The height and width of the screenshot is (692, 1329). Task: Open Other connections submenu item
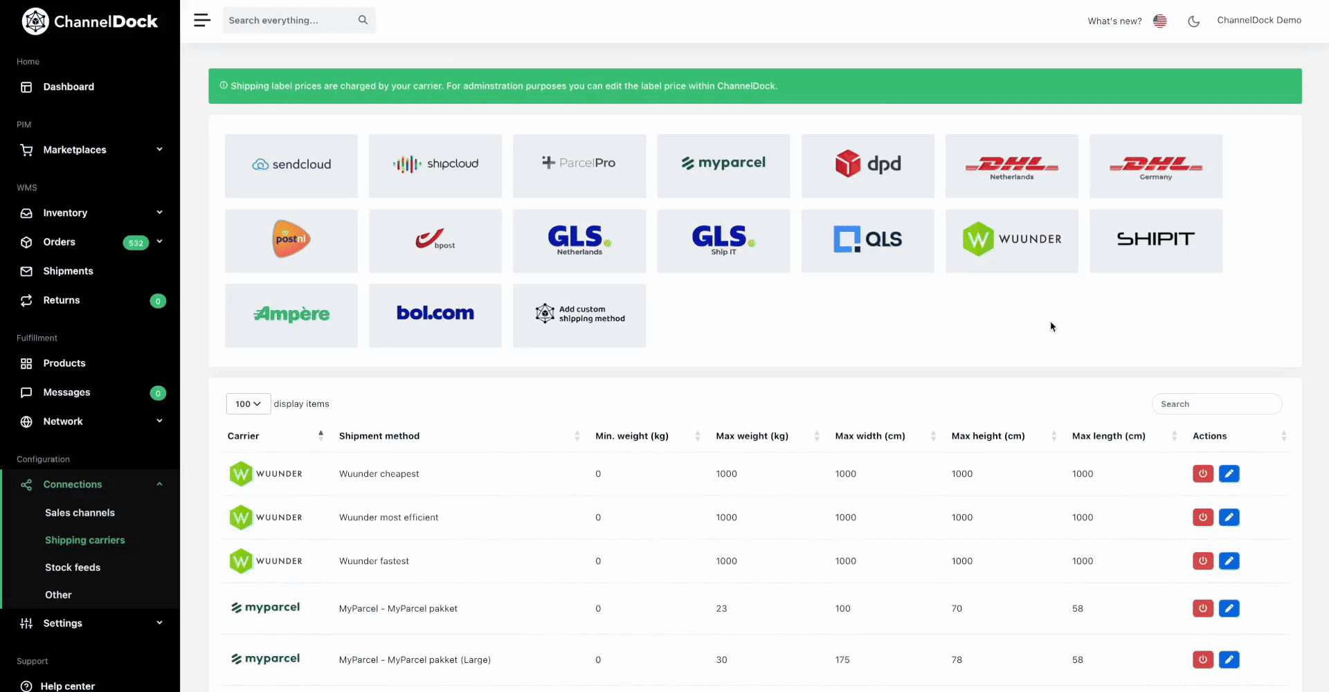point(58,595)
